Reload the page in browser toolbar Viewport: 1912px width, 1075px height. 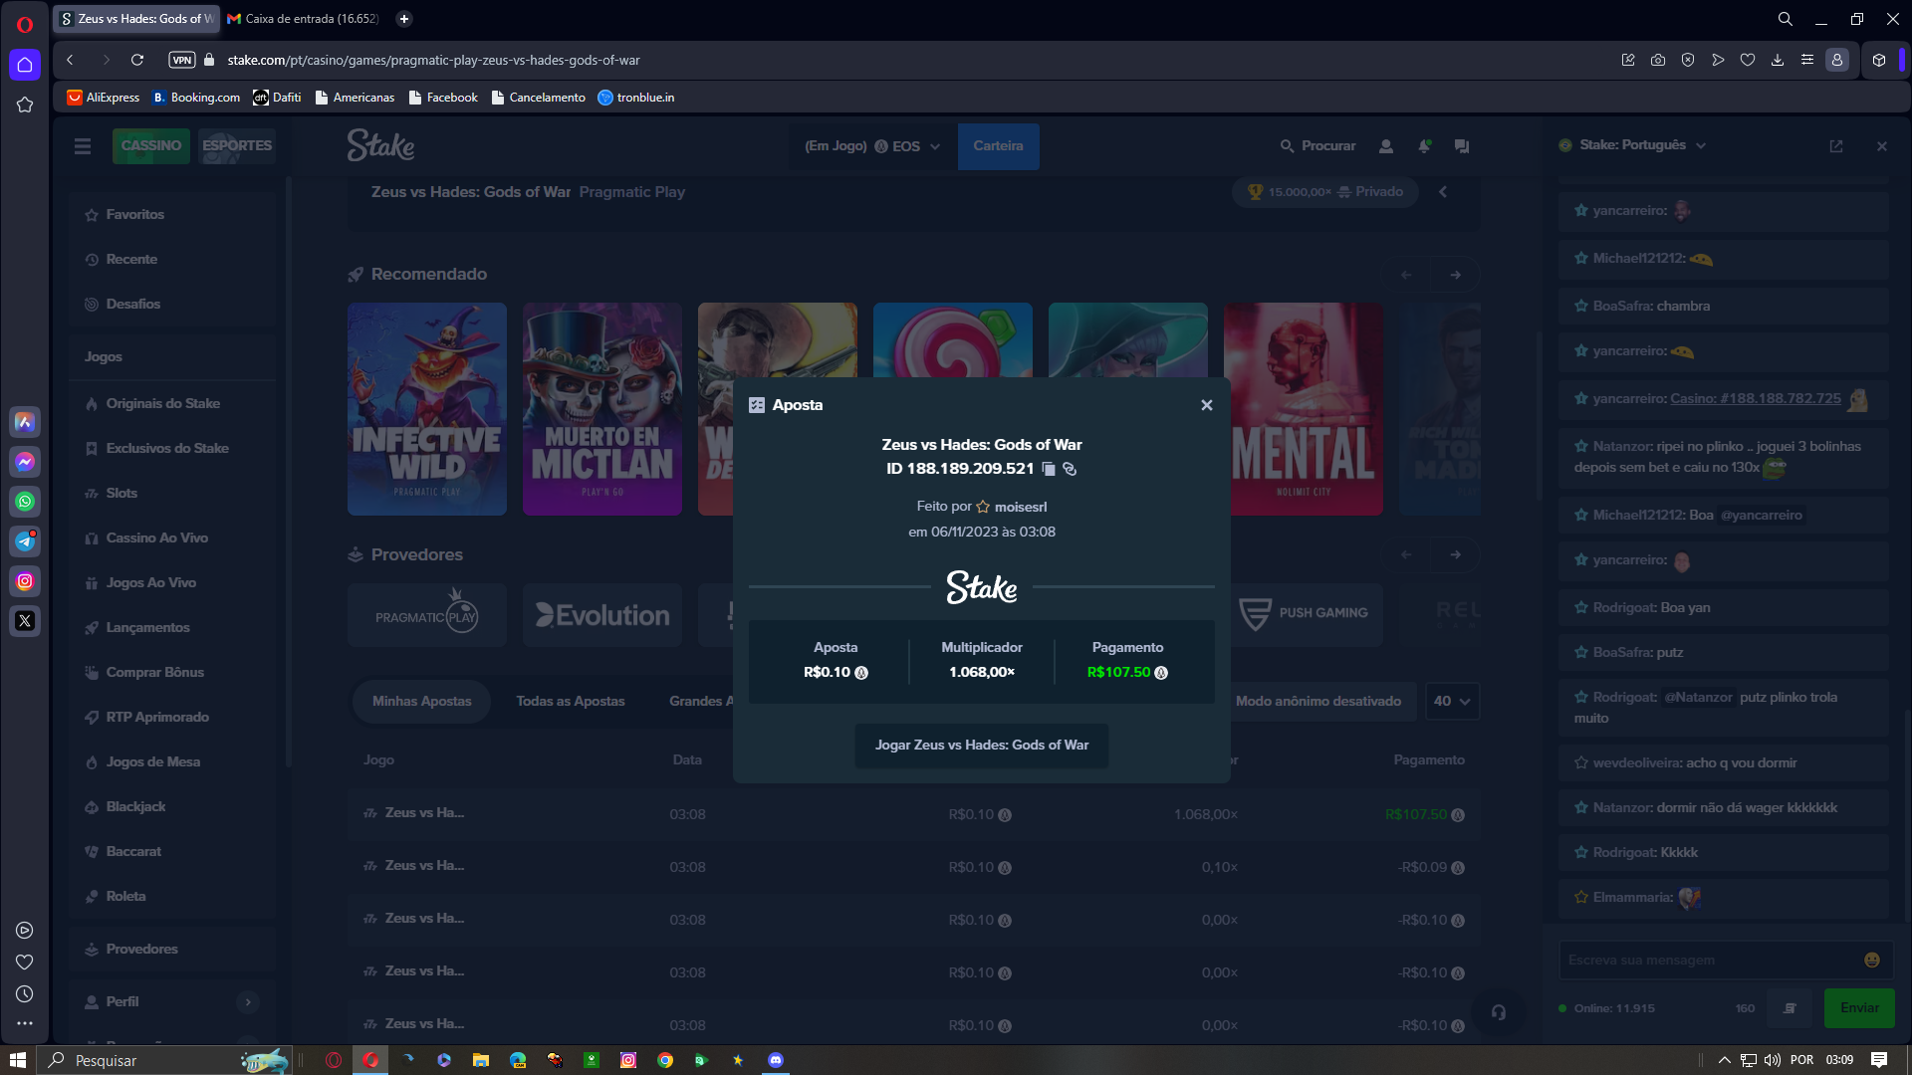coord(137,60)
